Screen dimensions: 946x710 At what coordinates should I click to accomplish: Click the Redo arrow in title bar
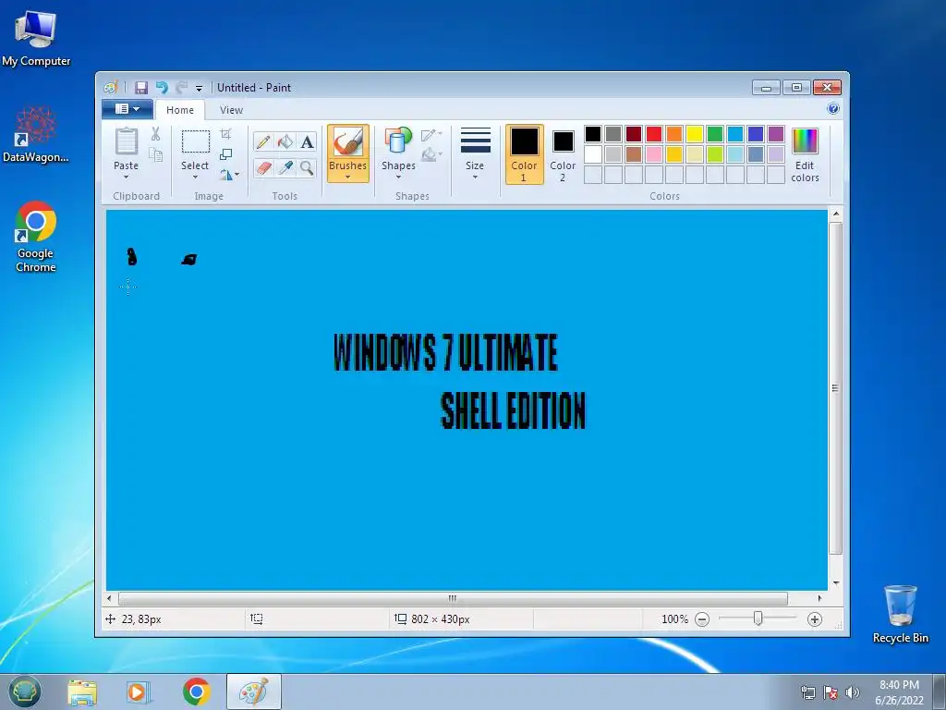click(182, 88)
